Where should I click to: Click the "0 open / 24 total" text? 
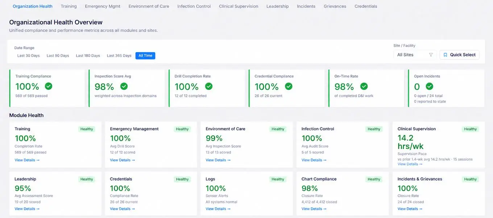(x=428, y=96)
